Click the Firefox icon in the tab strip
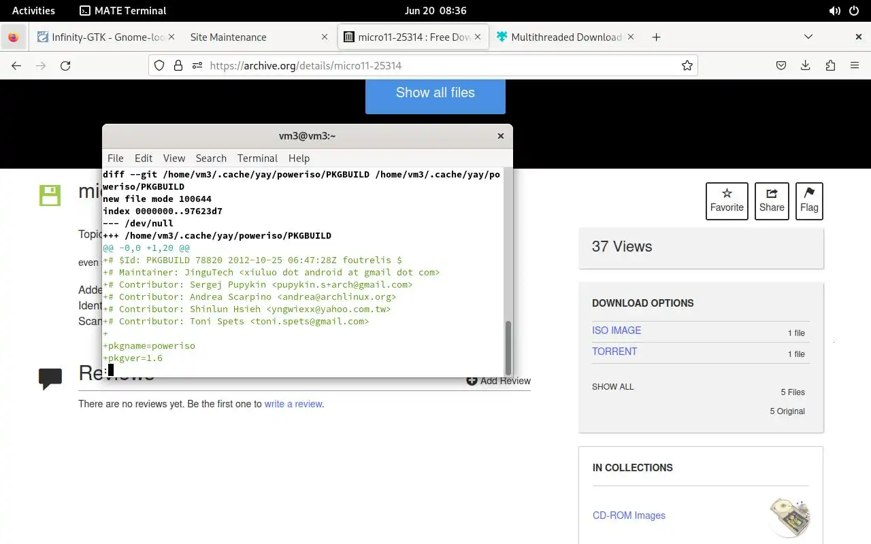Image resolution: width=871 pixels, height=544 pixels. tap(13, 37)
